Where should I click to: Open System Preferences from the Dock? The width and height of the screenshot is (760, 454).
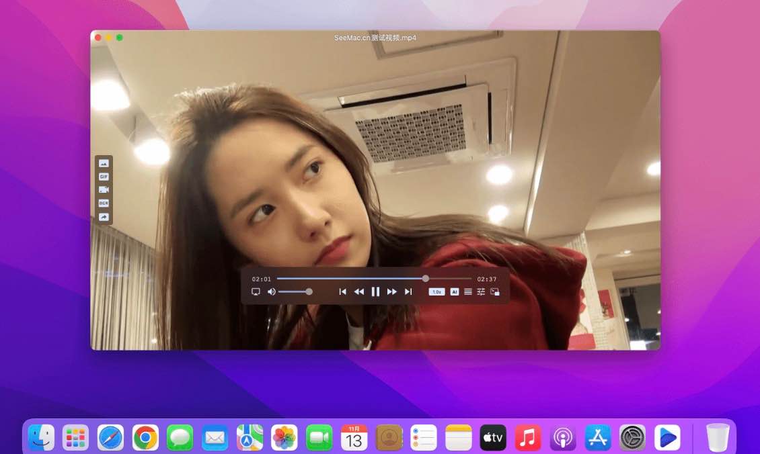click(x=632, y=437)
